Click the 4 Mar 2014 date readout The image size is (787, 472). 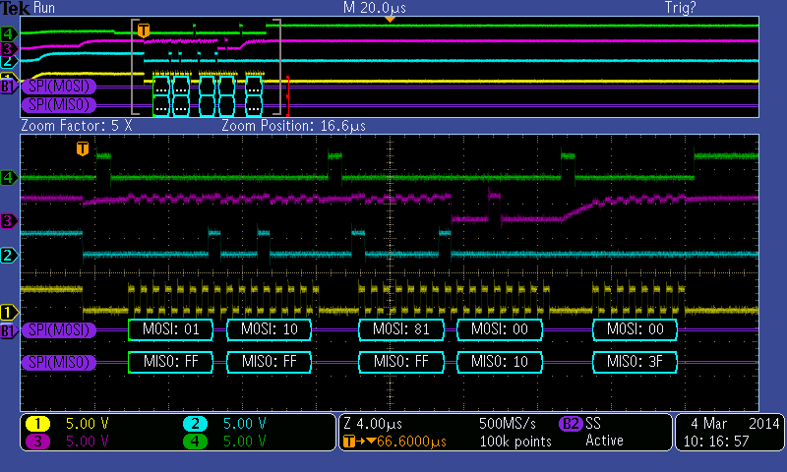click(x=735, y=424)
